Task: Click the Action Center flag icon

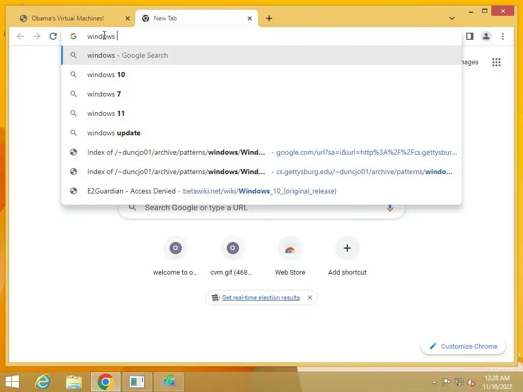Action: pos(446,382)
